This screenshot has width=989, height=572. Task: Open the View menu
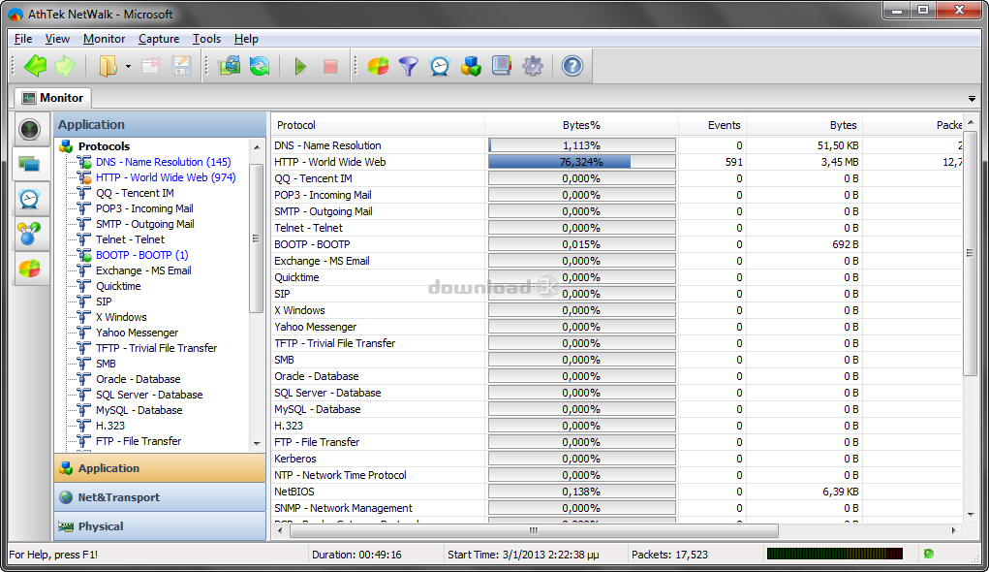click(57, 39)
